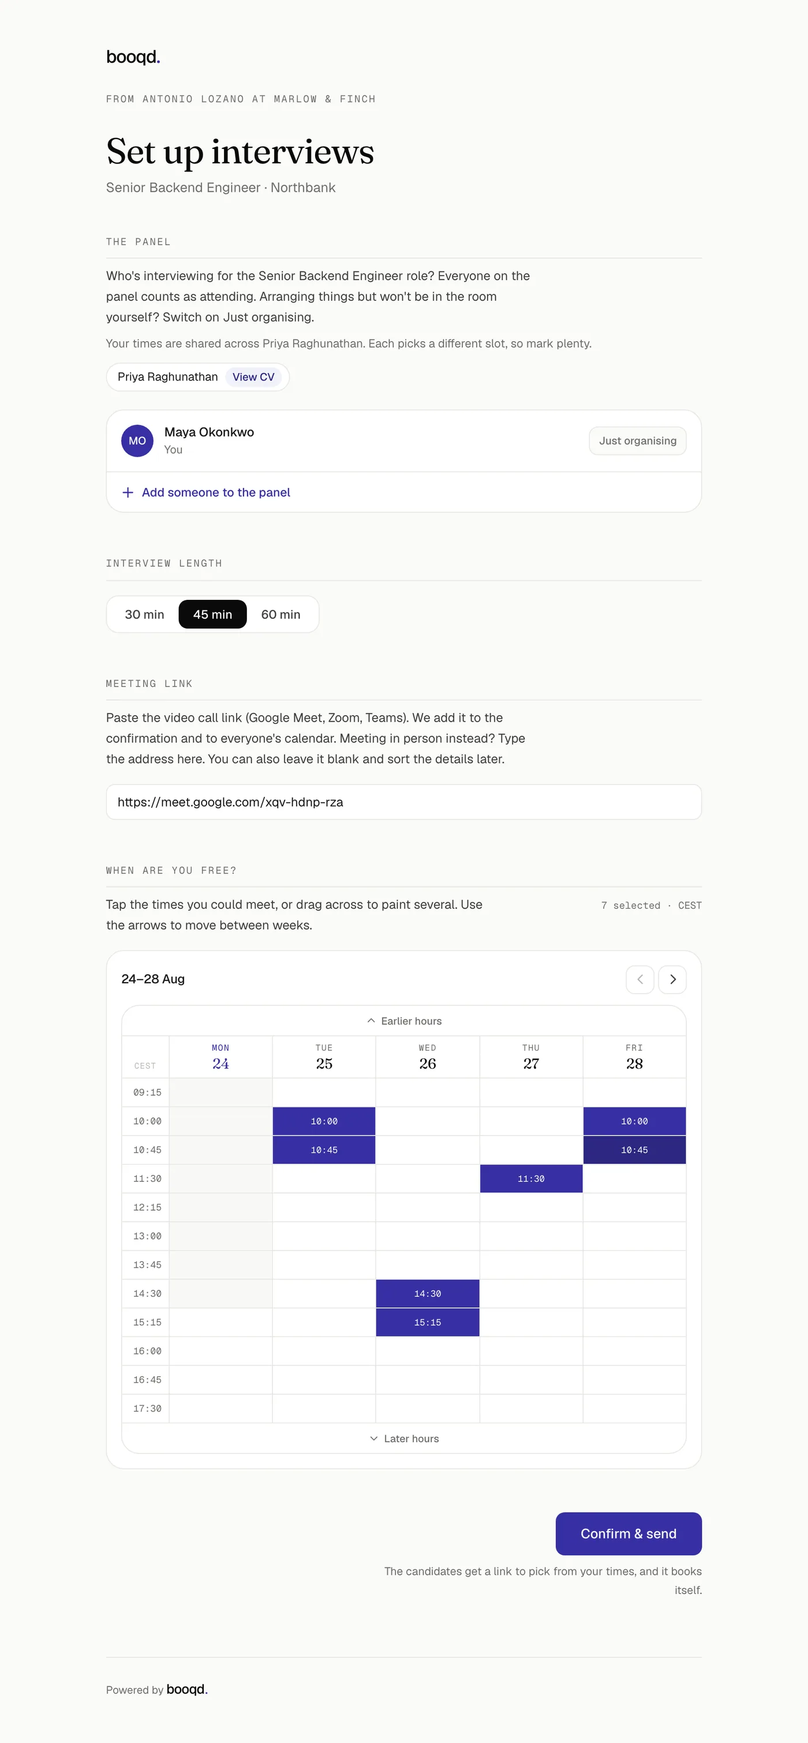Click the MO avatar circle
The width and height of the screenshot is (808, 1743).
137,441
